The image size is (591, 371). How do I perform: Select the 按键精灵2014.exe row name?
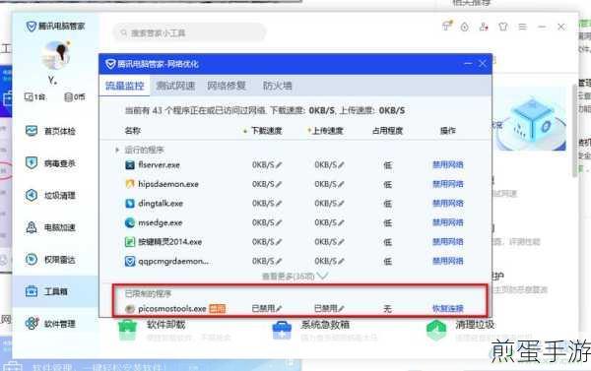point(170,242)
